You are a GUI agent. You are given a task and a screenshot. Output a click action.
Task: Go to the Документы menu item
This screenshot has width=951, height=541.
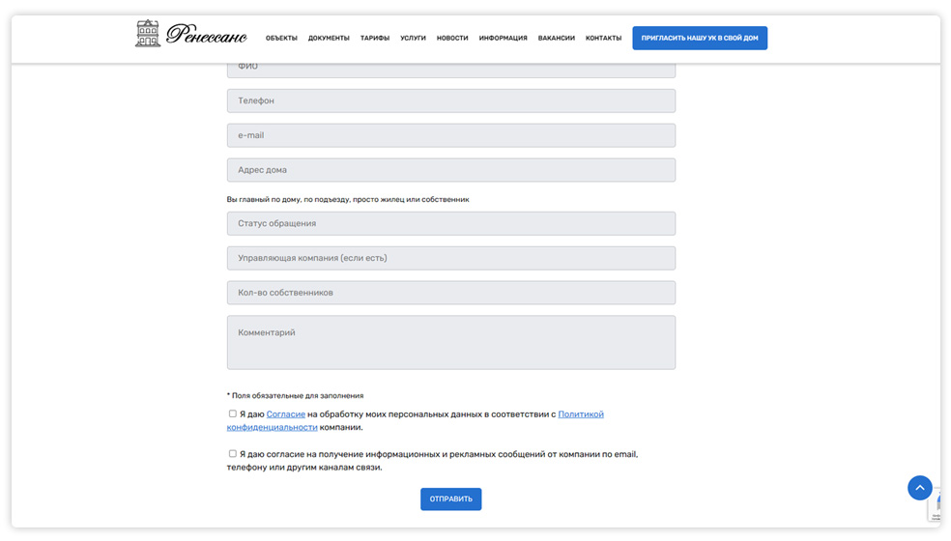pyautogui.click(x=329, y=39)
